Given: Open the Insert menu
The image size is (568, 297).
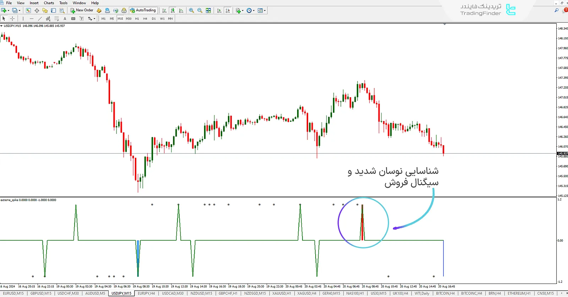Looking at the screenshot, I should 34,3.
